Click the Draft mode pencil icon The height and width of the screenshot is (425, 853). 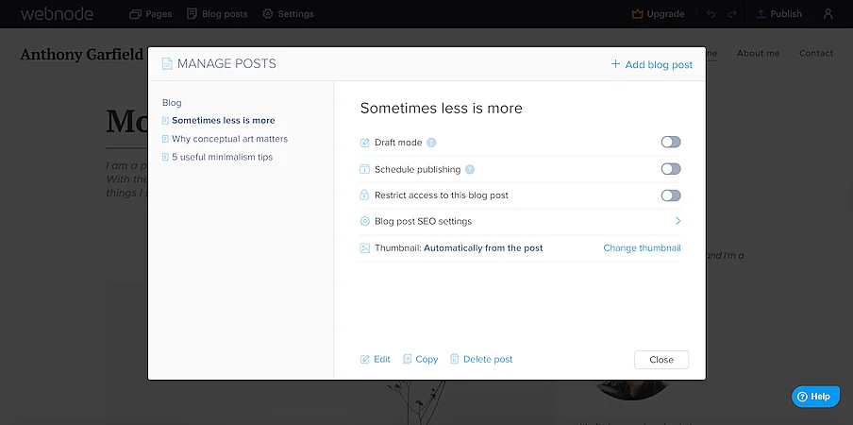(364, 143)
